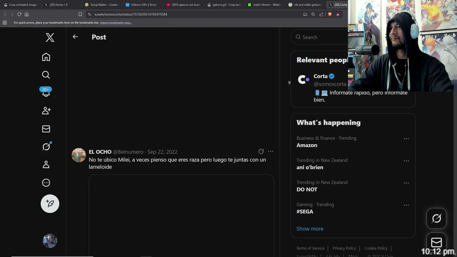Open Notifications bell with 20+ badge
The height and width of the screenshot is (257, 457).
tap(46, 92)
